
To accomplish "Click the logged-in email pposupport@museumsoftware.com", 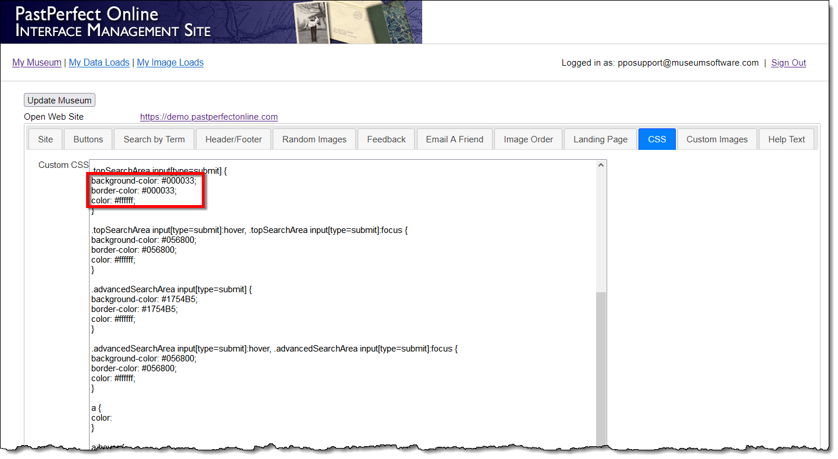I will pos(688,63).
